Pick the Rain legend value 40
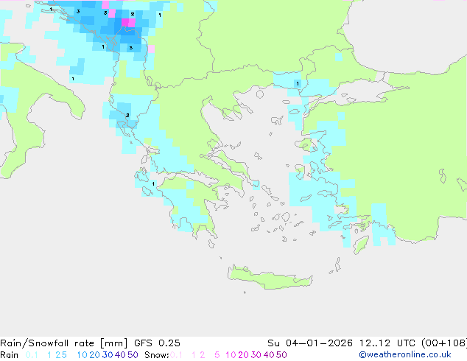The image size is (467, 361). [120, 355]
